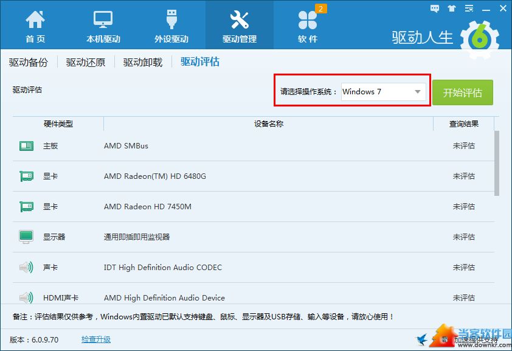This screenshot has width=512, height=351.
Task: Click the feedback chat bubble icon
Action: [435, 9]
